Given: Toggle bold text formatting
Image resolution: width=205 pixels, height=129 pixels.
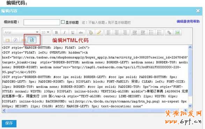Looking at the screenshot, I should (56, 32).
